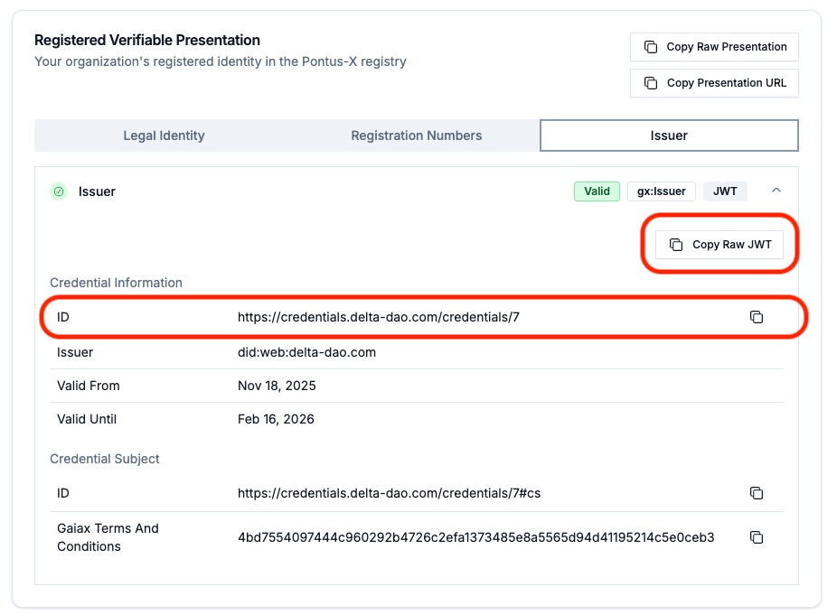The width and height of the screenshot is (837, 615).
Task: Click the Copy Raw JWT button
Action: (719, 244)
